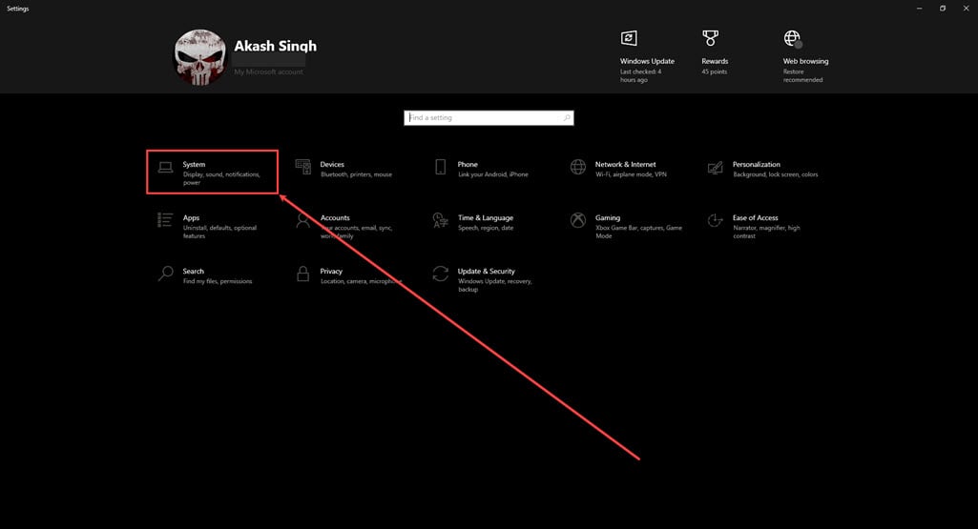978x529 pixels.
Task: Click Web browsing header label
Action: pyautogui.click(x=806, y=61)
